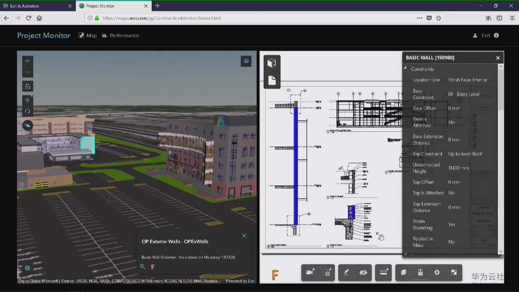The width and height of the screenshot is (519, 292).
Task: Activate the measure tool
Action: (383, 272)
